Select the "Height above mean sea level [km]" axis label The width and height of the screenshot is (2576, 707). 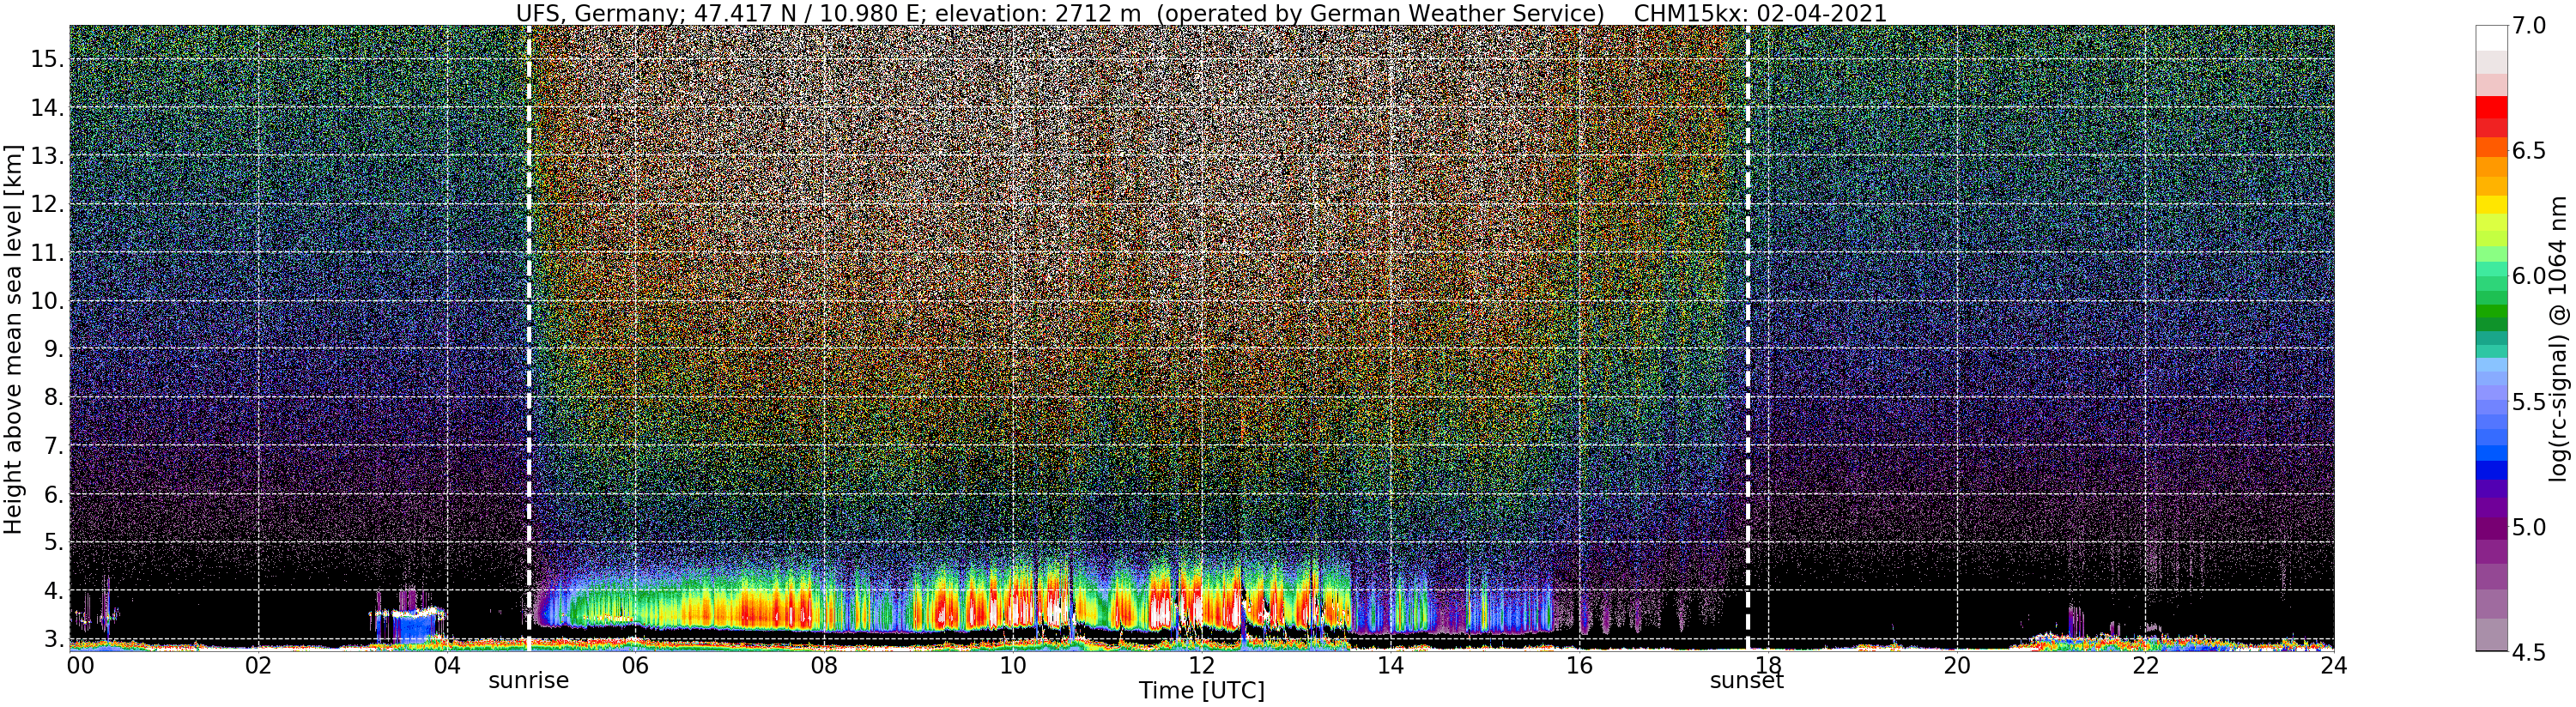pyautogui.click(x=13, y=337)
